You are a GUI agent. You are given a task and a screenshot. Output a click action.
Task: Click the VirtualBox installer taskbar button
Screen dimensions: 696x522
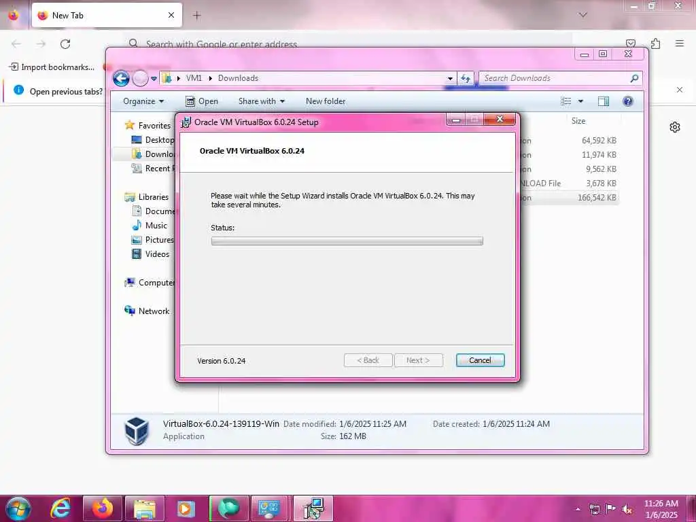(x=313, y=508)
